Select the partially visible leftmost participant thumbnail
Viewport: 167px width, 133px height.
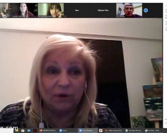click(6, 10)
